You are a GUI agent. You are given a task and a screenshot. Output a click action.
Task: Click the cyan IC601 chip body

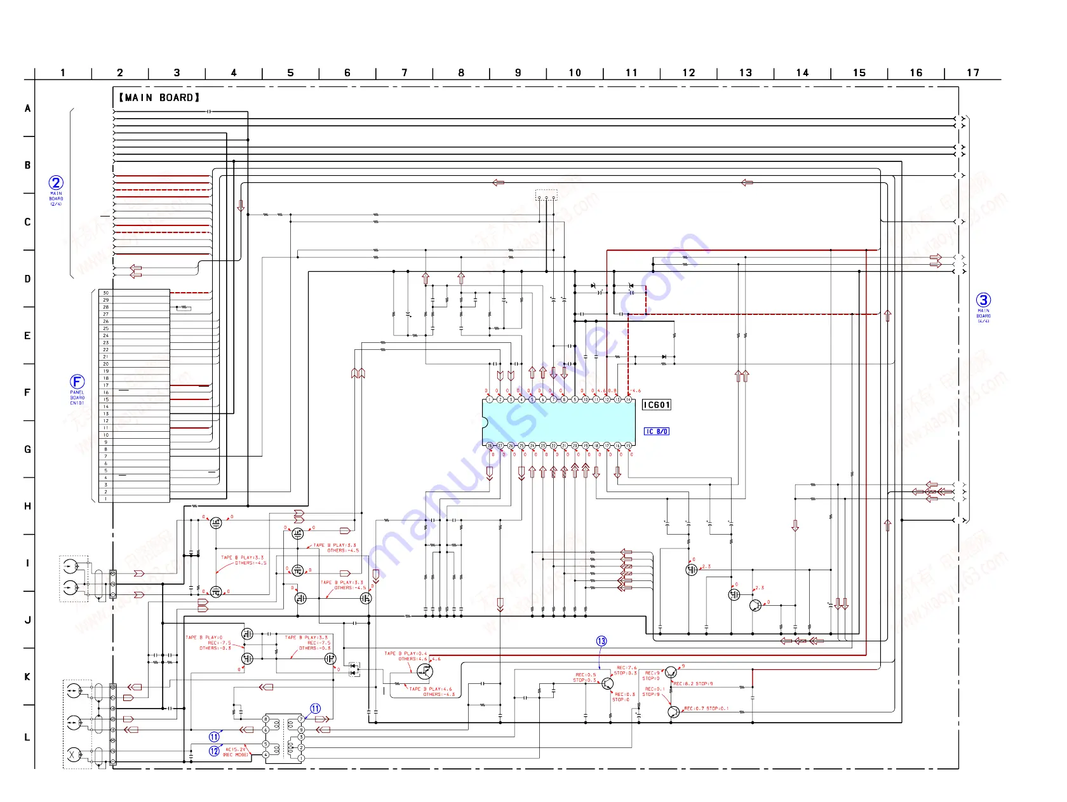[x=558, y=422]
